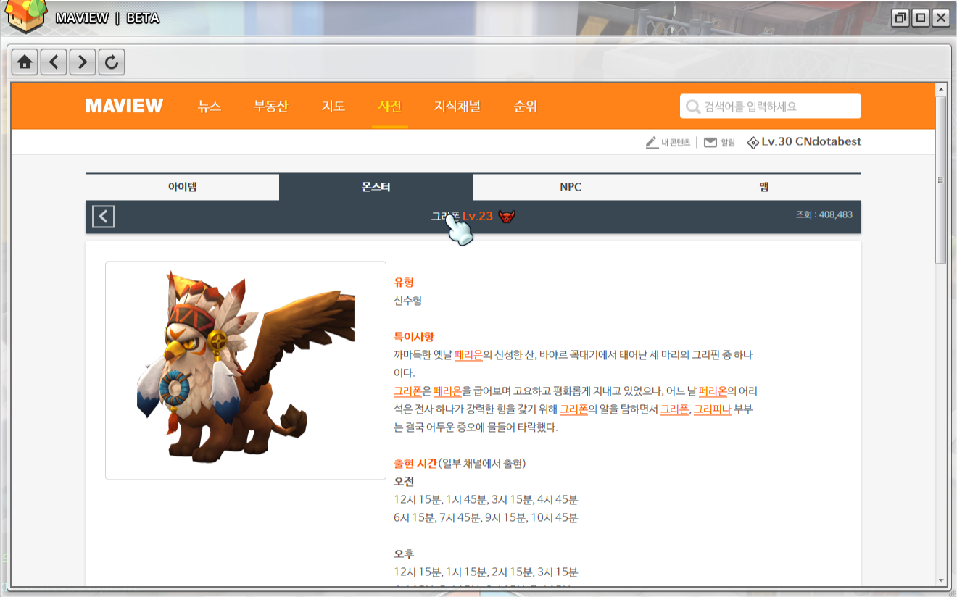
Task: Click the 오후 label
Action: [x=404, y=554]
